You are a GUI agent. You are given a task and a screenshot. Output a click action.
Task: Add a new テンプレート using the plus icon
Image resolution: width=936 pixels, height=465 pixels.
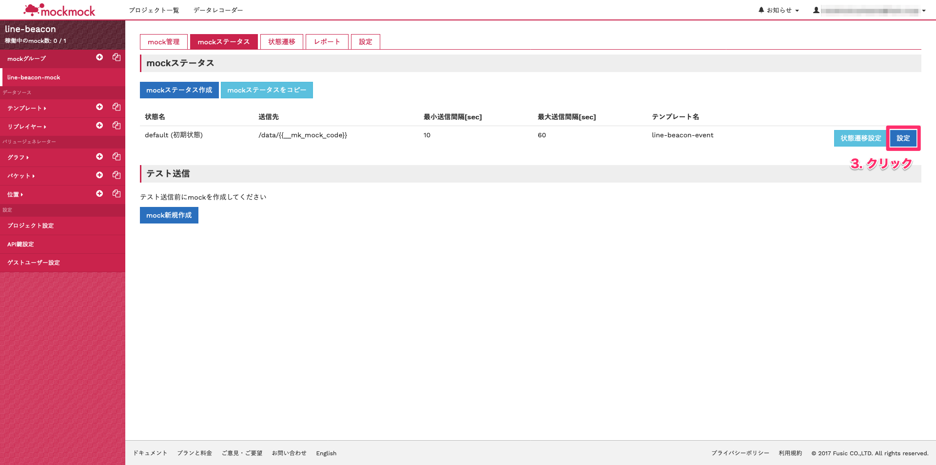click(99, 107)
